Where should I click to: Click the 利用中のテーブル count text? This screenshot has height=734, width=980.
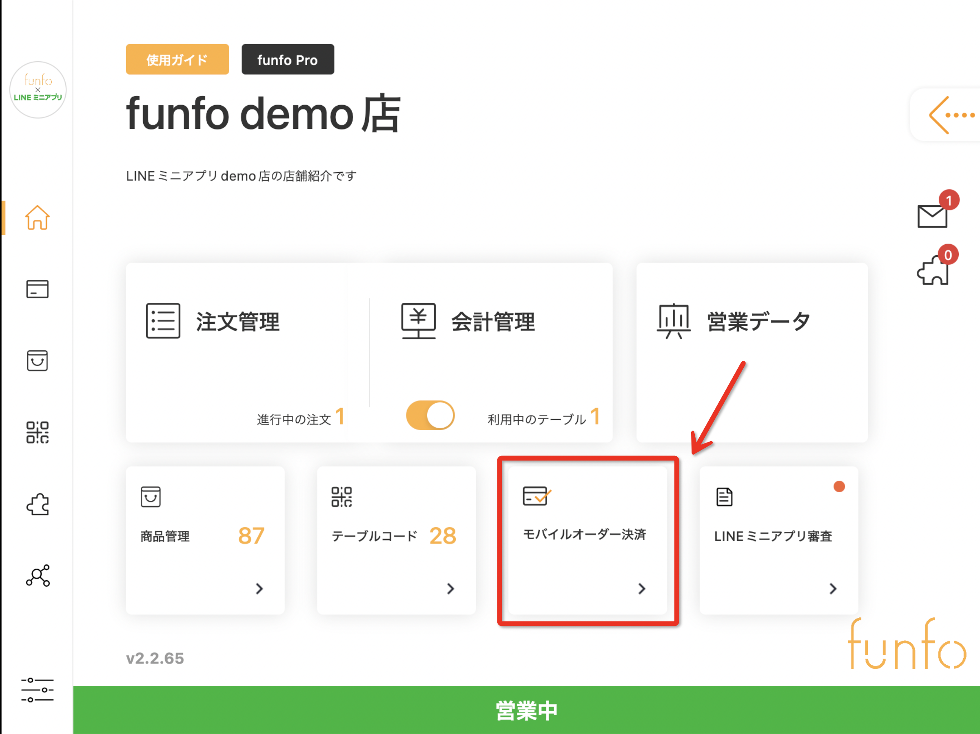tap(544, 418)
